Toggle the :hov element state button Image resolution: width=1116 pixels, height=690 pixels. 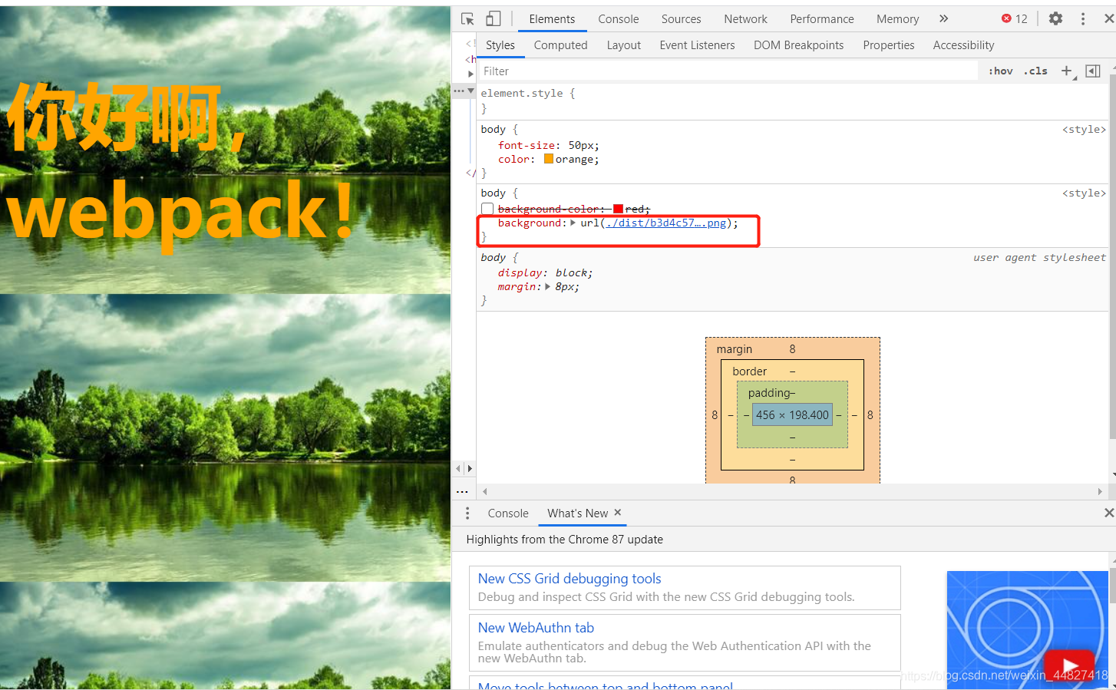pos(1001,71)
